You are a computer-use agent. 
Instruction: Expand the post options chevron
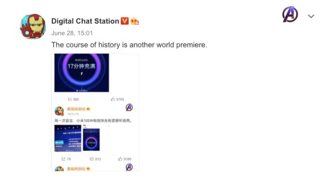click(311, 16)
